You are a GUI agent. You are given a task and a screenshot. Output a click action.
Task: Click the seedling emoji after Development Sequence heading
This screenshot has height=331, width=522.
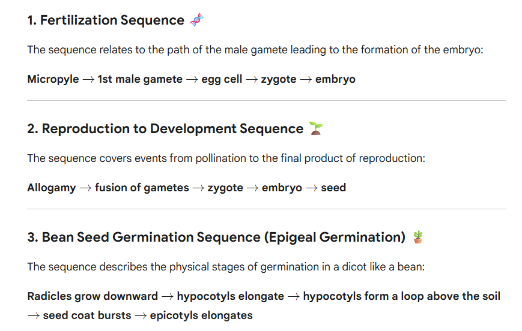click(x=315, y=128)
